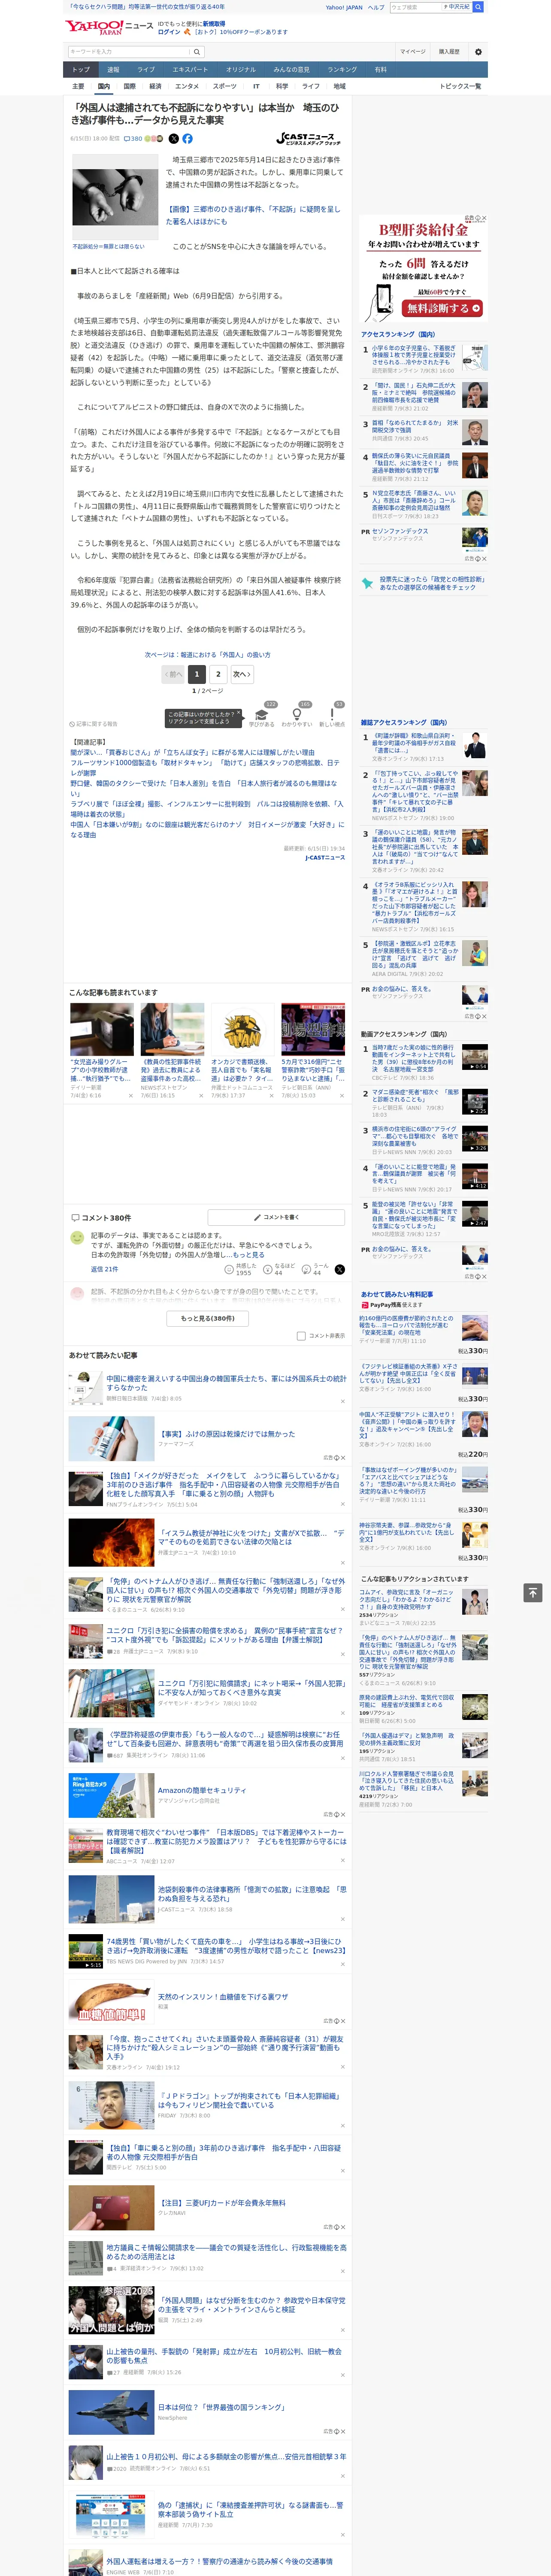Open マイページ
Image resolution: width=551 pixels, height=2576 pixels.
click(x=413, y=51)
